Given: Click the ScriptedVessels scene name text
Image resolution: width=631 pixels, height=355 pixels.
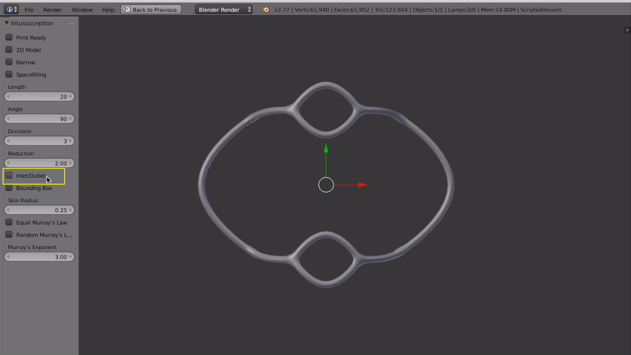Looking at the screenshot, I should (x=540, y=10).
